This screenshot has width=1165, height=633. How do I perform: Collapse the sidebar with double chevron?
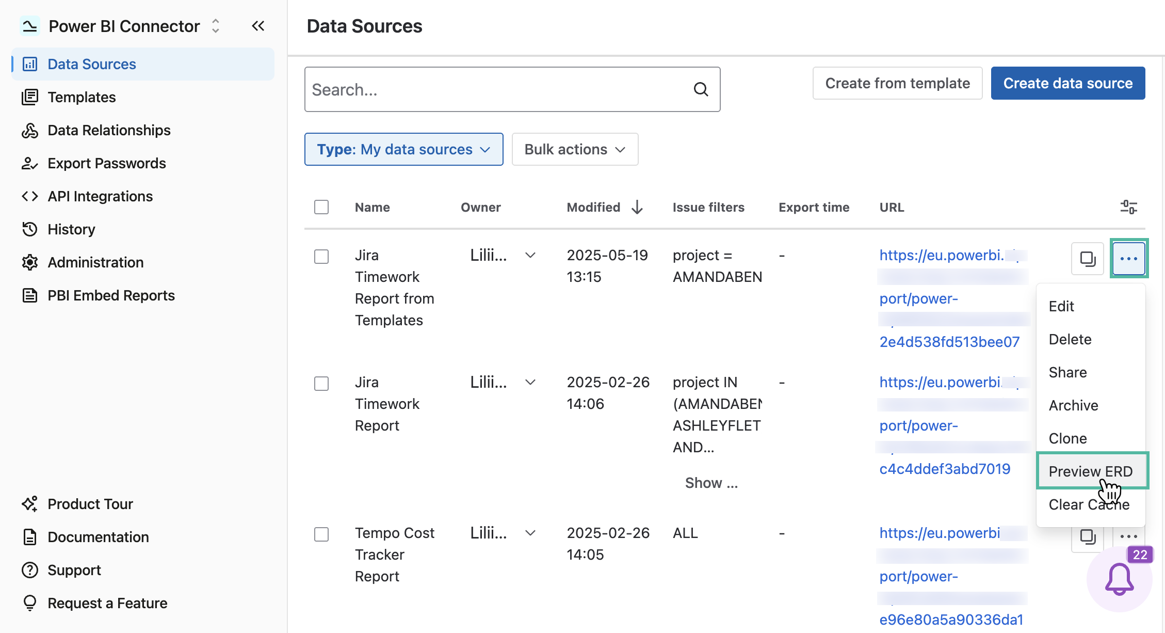tap(258, 26)
